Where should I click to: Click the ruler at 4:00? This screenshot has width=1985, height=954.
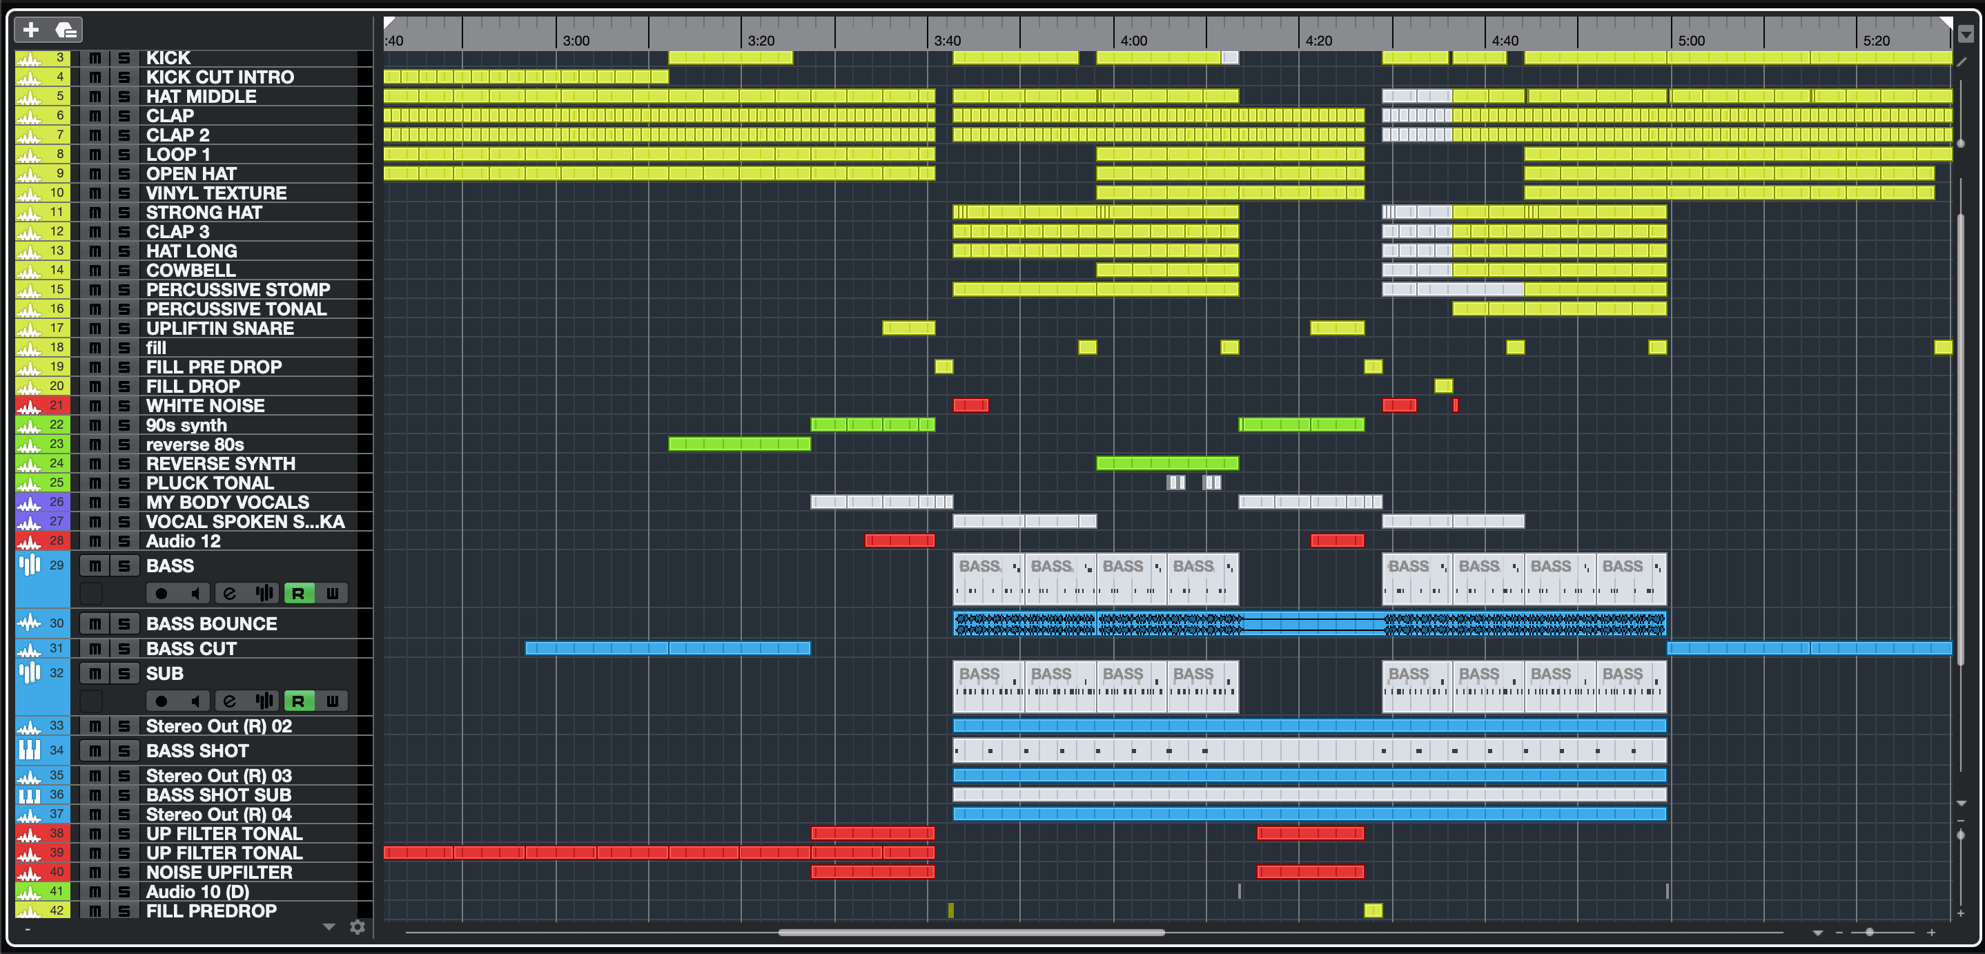click(1133, 40)
